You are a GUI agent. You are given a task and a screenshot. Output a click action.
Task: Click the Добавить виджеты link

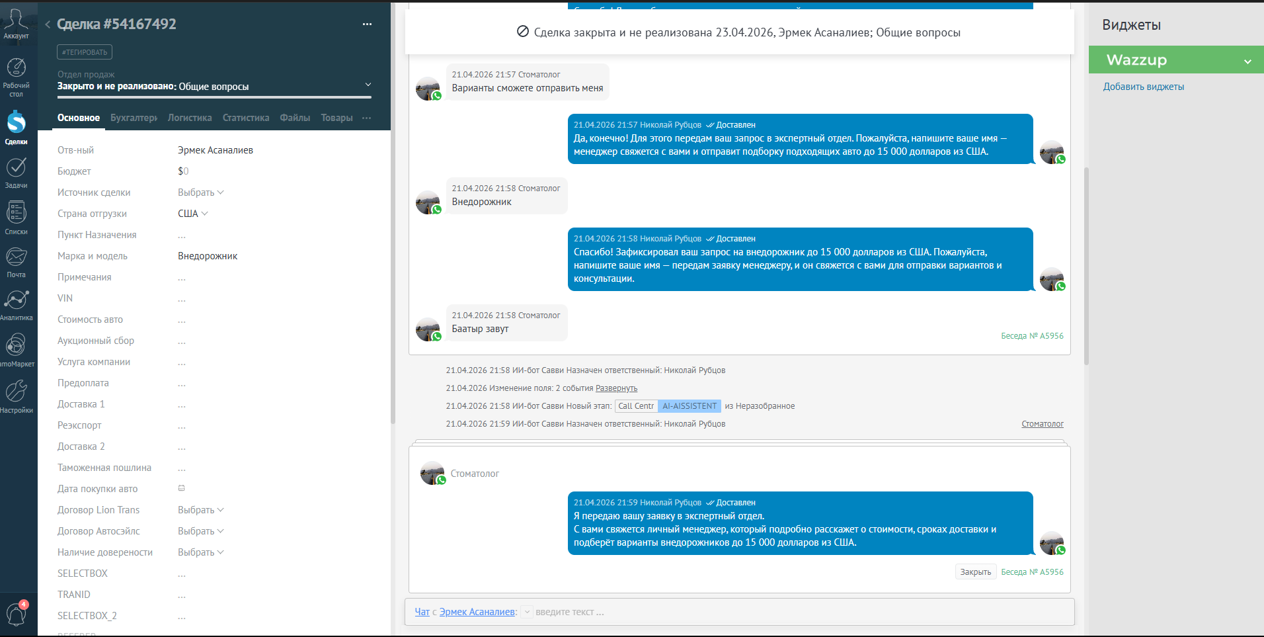coord(1143,87)
